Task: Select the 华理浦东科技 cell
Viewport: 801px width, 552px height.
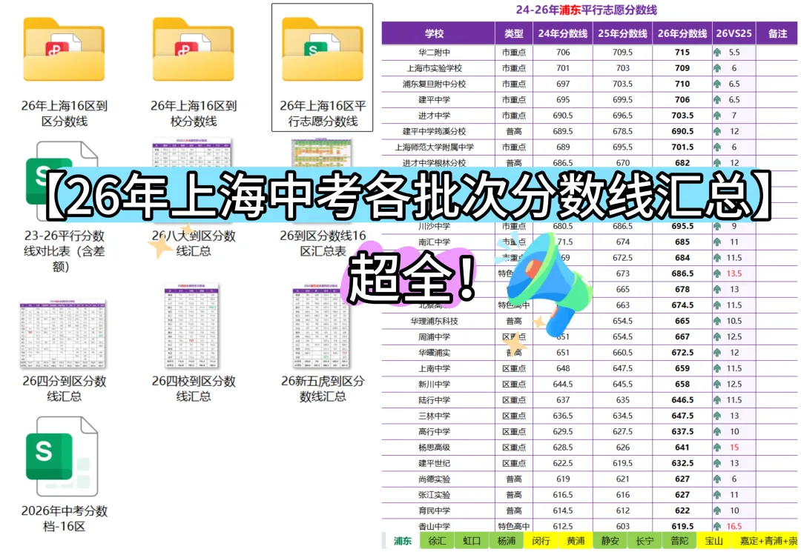Action: (438, 321)
